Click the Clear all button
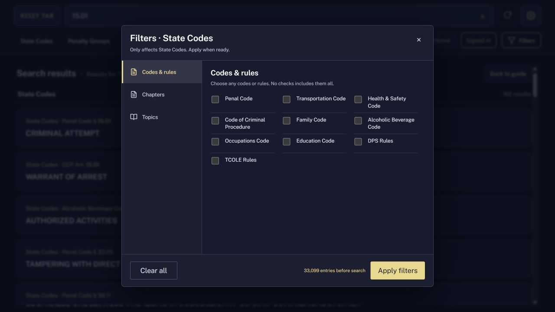This screenshot has height=312, width=555. click(x=153, y=270)
